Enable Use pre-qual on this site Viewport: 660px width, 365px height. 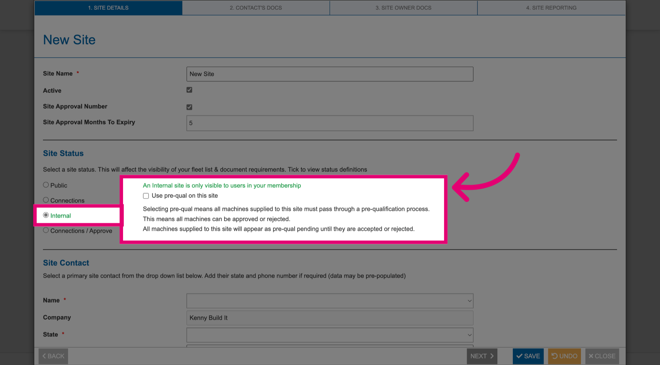pos(146,196)
